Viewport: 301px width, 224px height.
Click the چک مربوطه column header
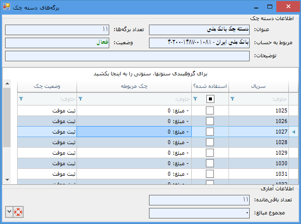134,86
